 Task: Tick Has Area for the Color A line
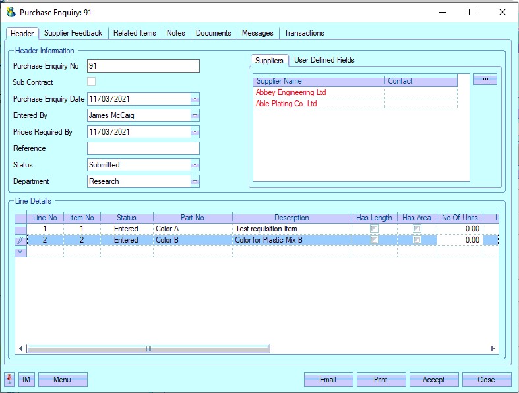(417, 229)
